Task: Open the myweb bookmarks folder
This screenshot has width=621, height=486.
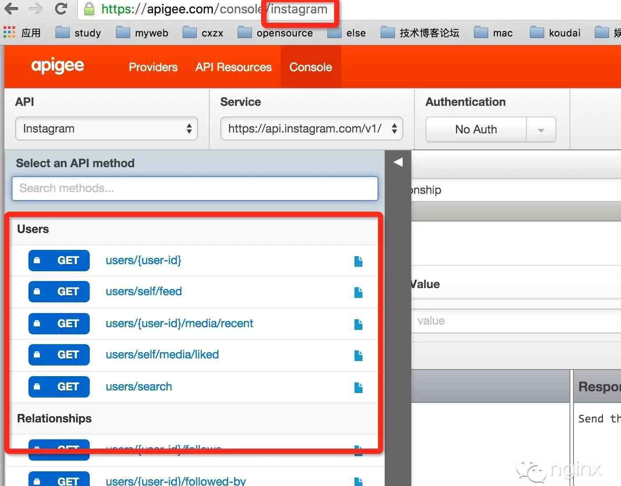Action: pos(142,33)
